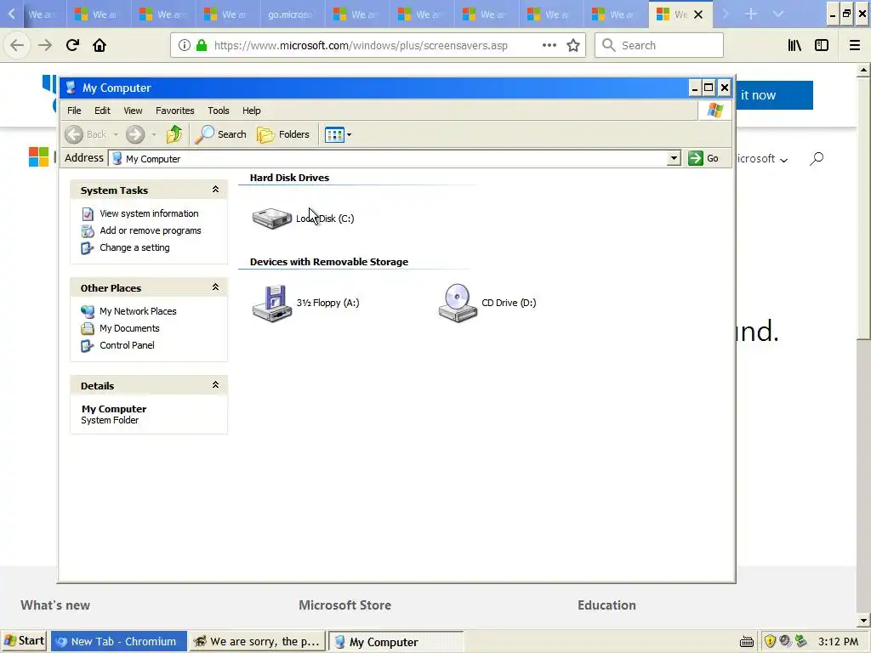Click View system information link

149,213
